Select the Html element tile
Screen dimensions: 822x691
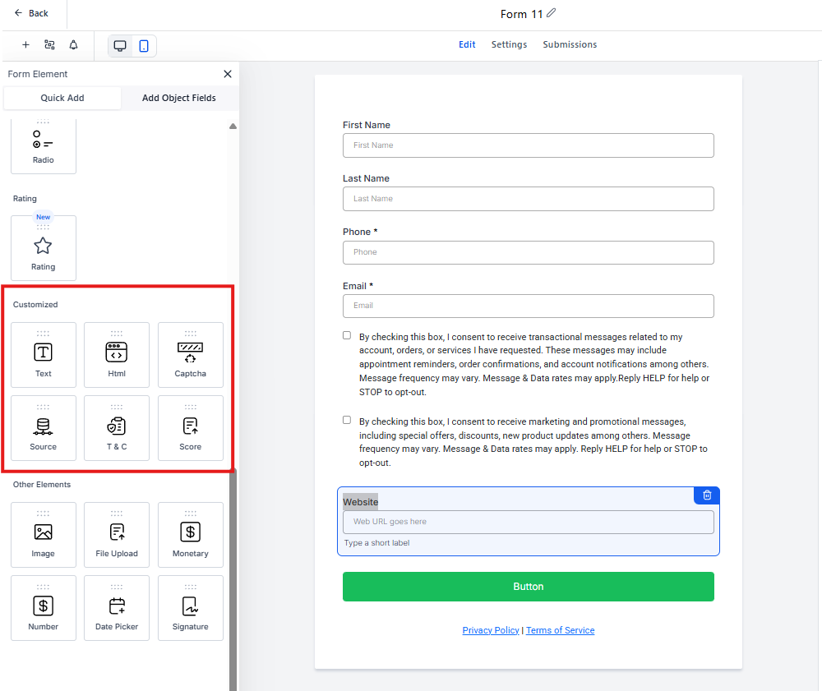tap(117, 355)
